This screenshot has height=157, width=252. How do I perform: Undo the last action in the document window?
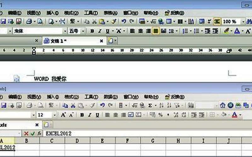click(x=124, y=21)
